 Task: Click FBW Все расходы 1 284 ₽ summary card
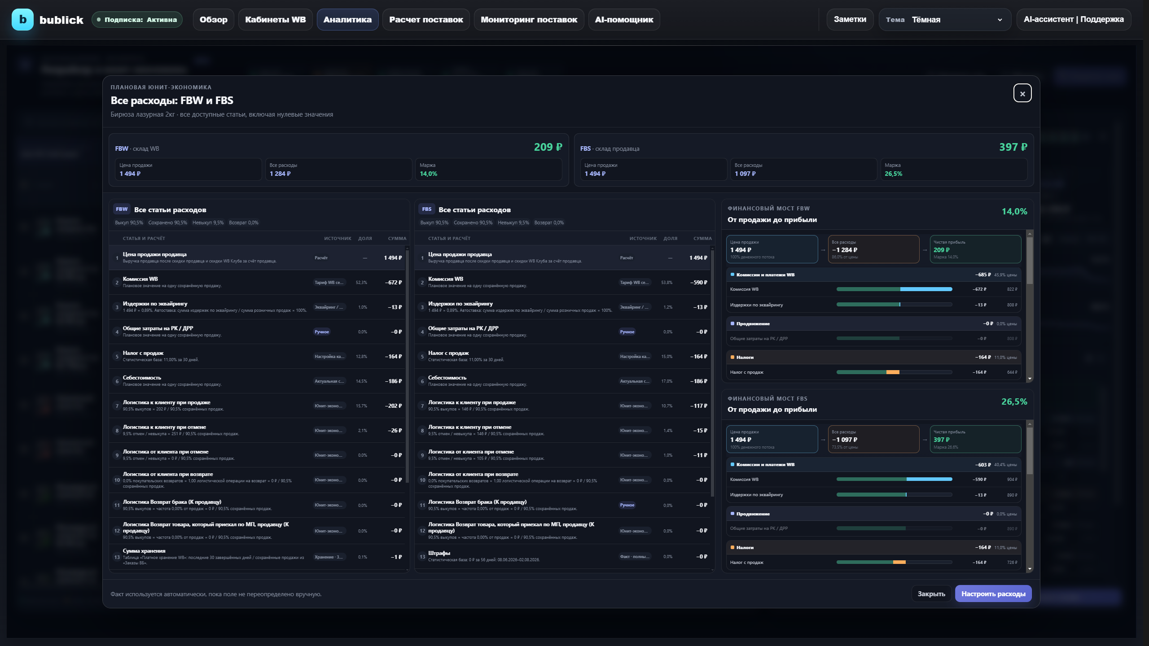[x=338, y=170]
